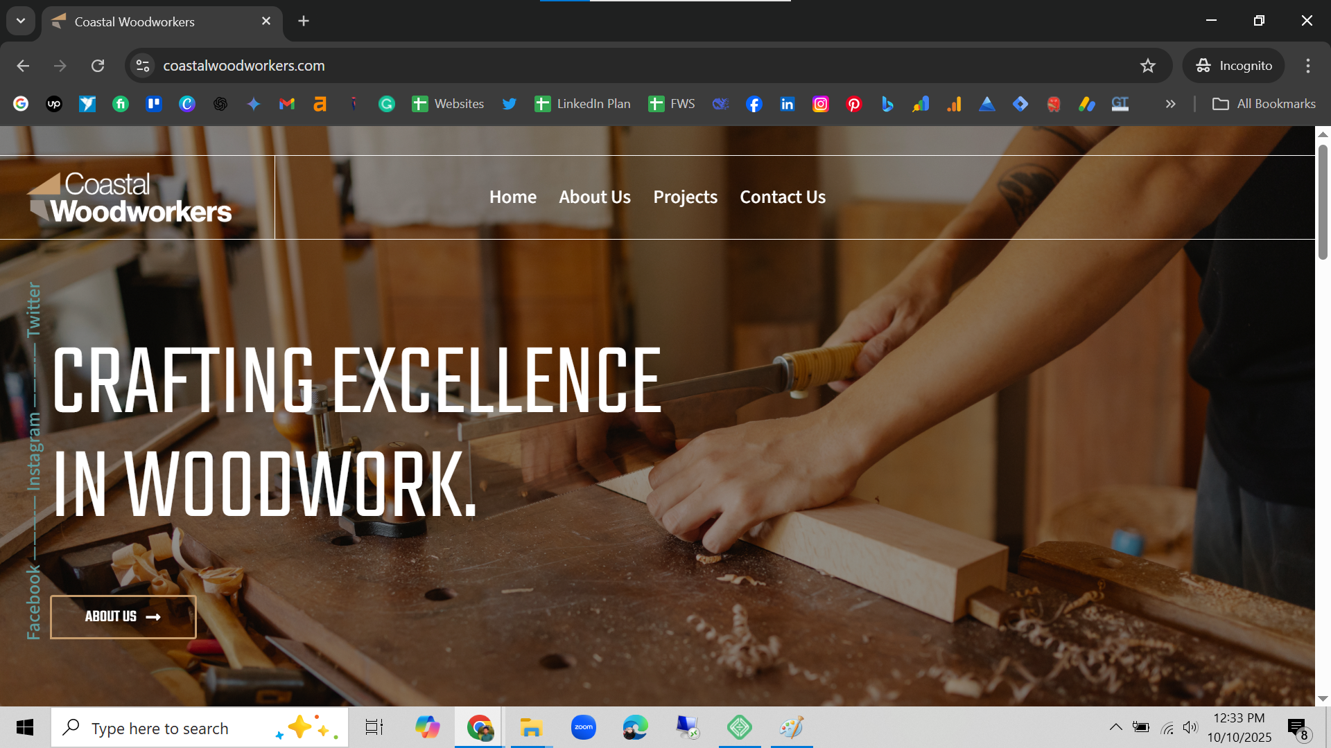Open the Amazon bookmark icon
Viewport: 1331px width, 748px height.
click(320, 104)
